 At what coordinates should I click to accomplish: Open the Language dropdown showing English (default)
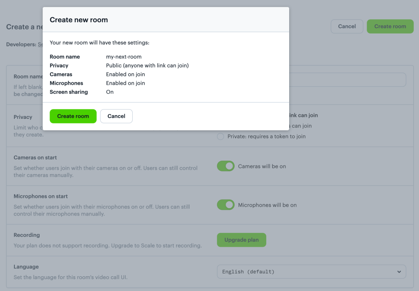(x=311, y=272)
